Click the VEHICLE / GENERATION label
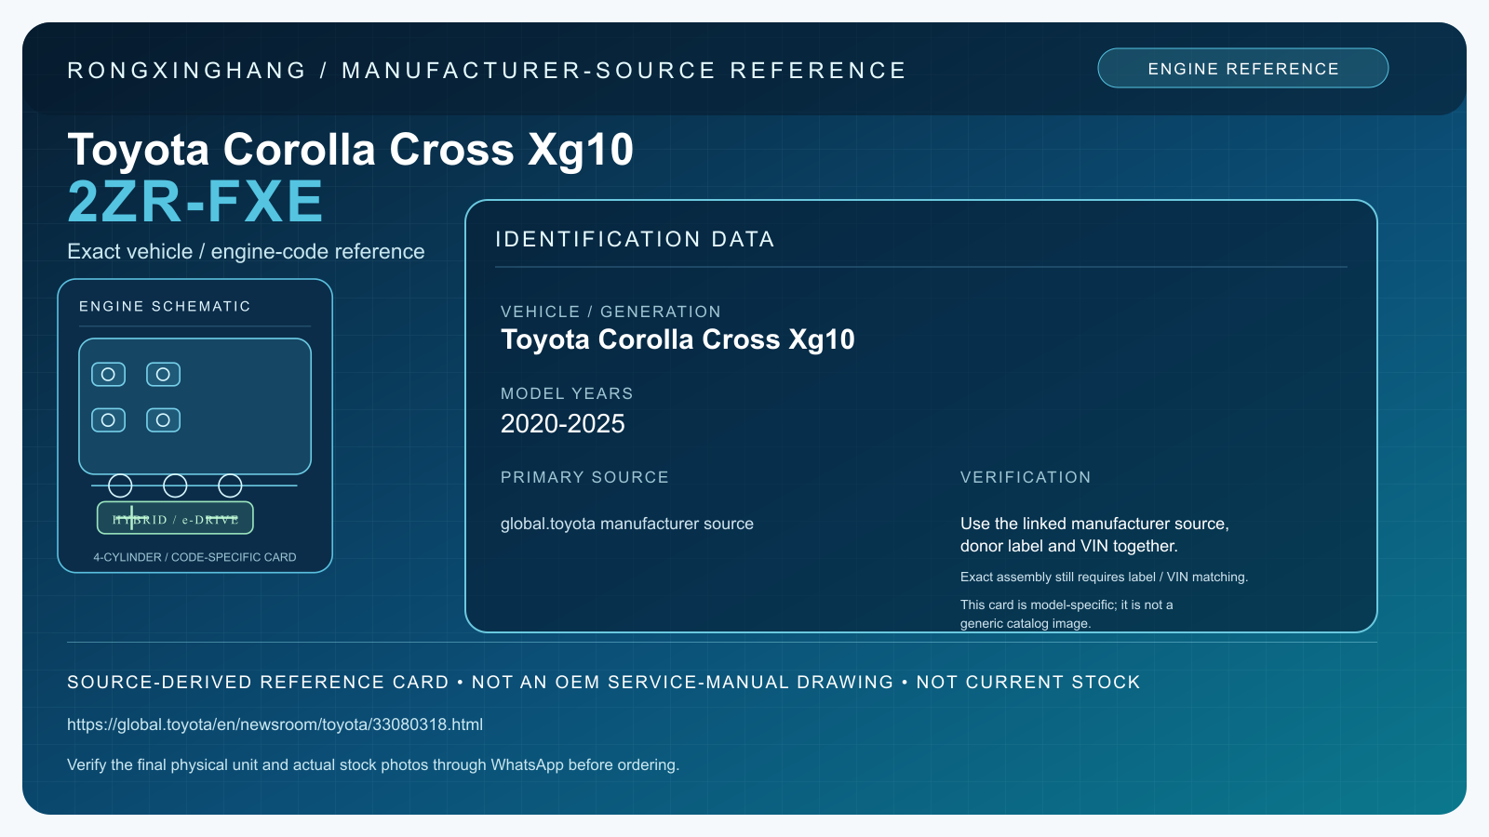Screen dimensions: 1489x837 [x=610, y=312]
